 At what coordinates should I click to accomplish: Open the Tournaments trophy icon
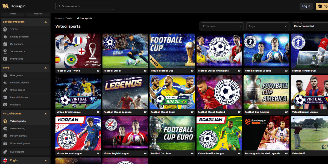pyautogui.click(x=5, y=51)
